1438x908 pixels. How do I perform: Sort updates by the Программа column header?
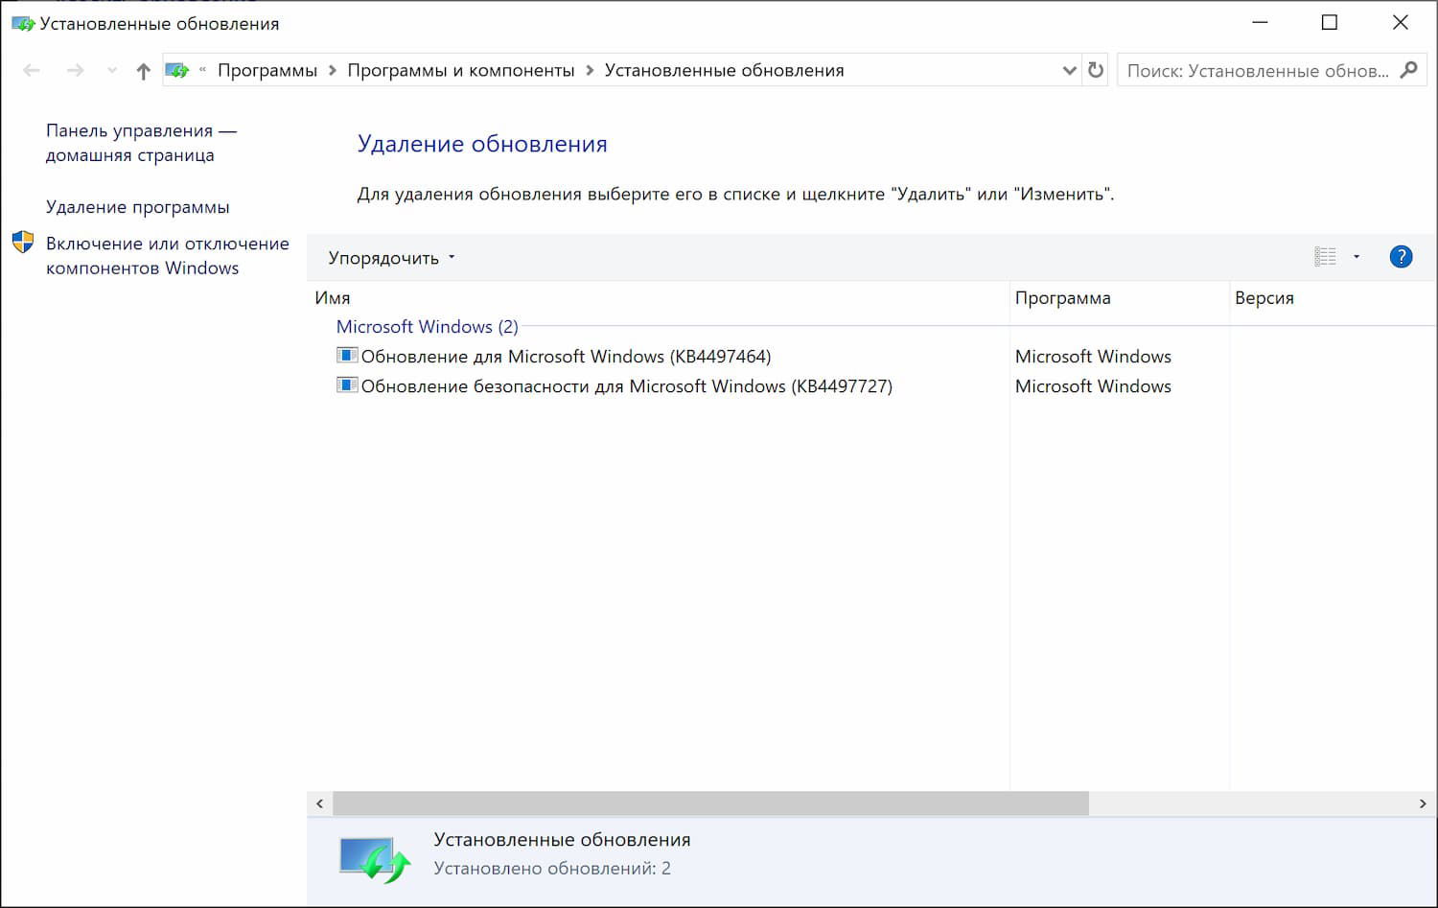[1064, 298]
